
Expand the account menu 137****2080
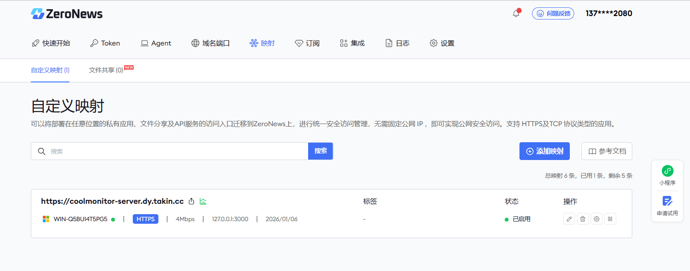click(x=608, y=13)
